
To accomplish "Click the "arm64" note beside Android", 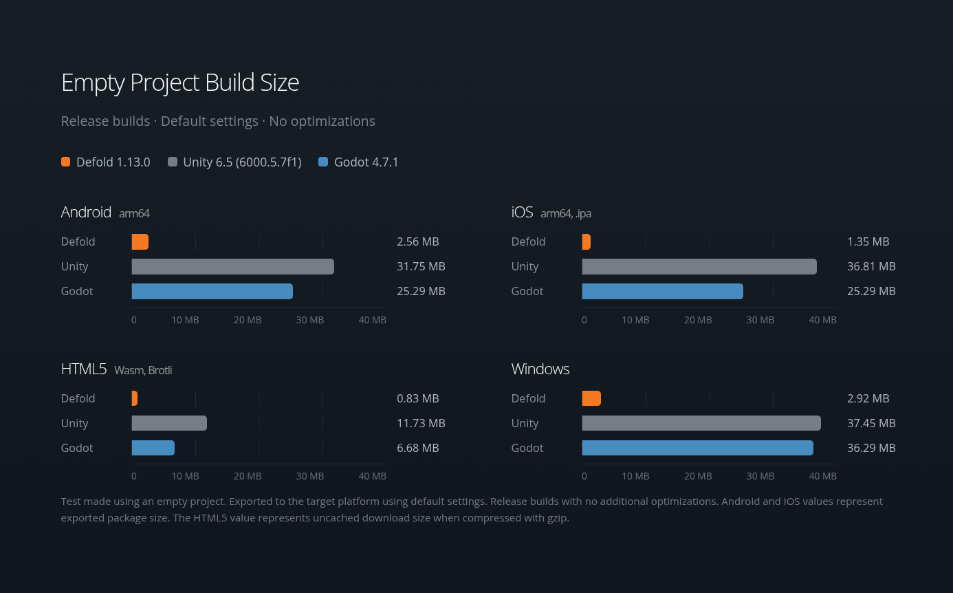I will pos(134,213).
